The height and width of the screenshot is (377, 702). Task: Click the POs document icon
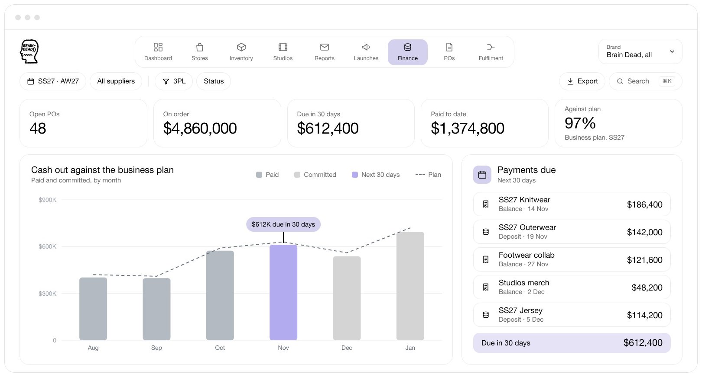click(449, 47)
